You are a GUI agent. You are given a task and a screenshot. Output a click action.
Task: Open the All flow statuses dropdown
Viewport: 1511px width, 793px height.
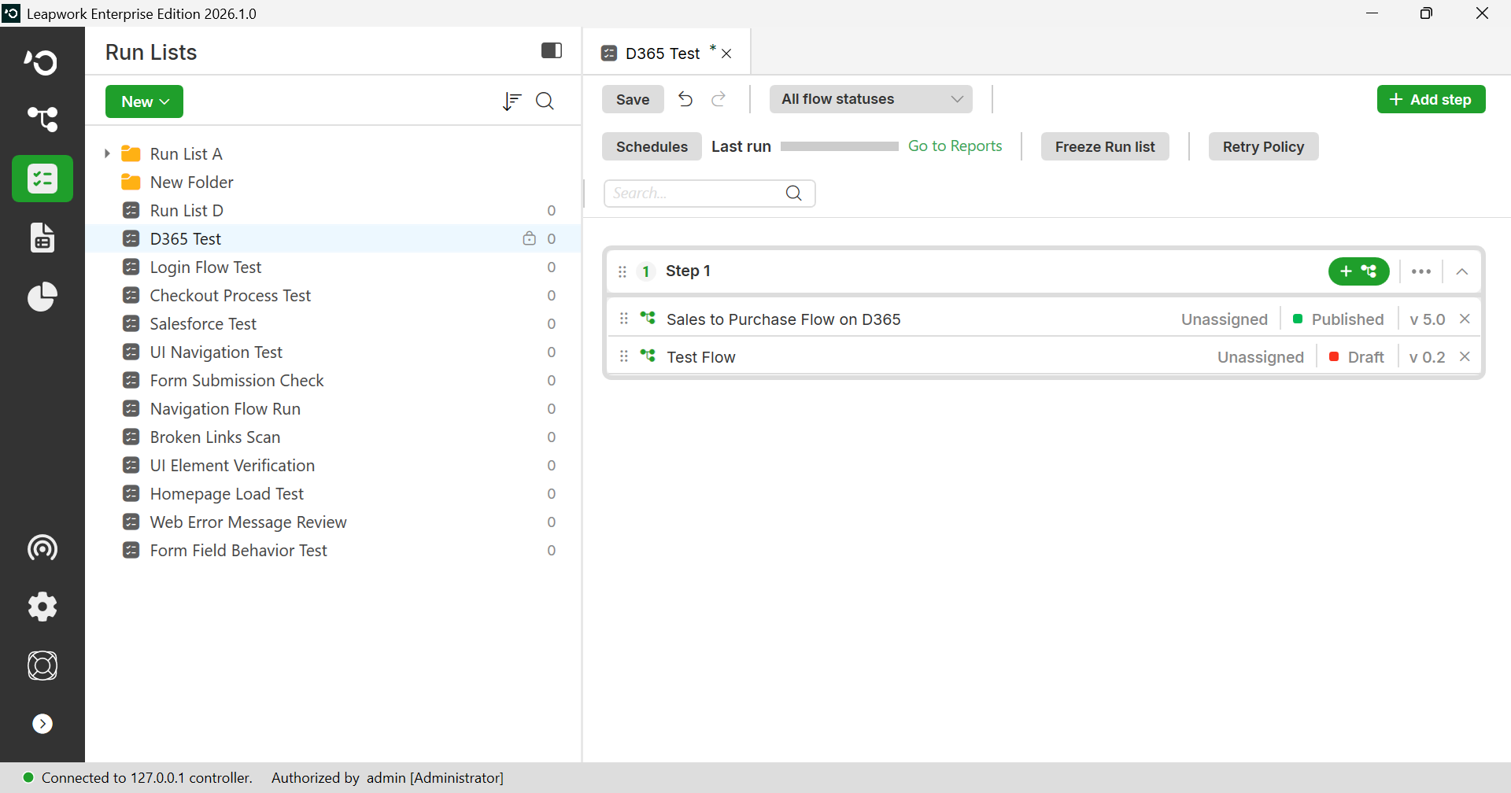coord(871,99)
